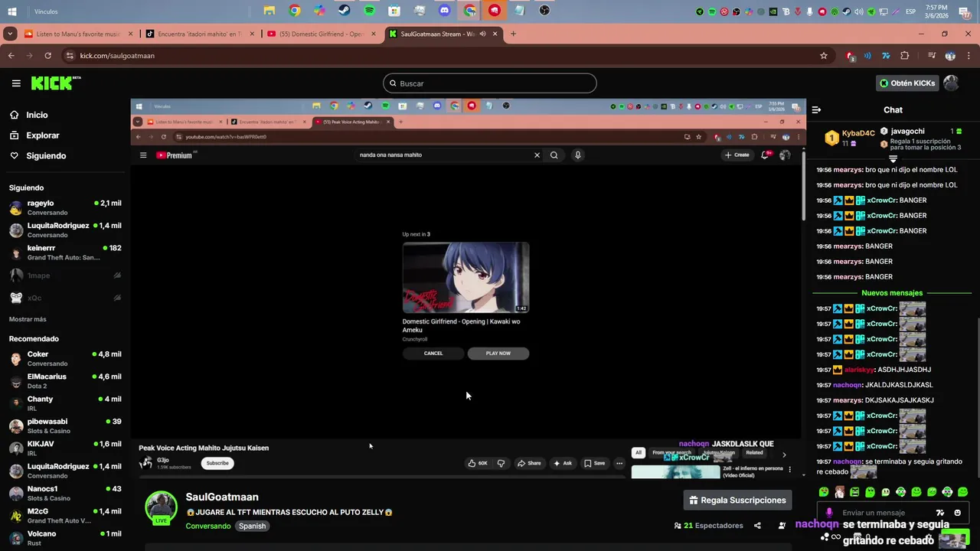Click the Buscar search field
Viewport: 980px width, 551px height.
click(x=490, y=83)
